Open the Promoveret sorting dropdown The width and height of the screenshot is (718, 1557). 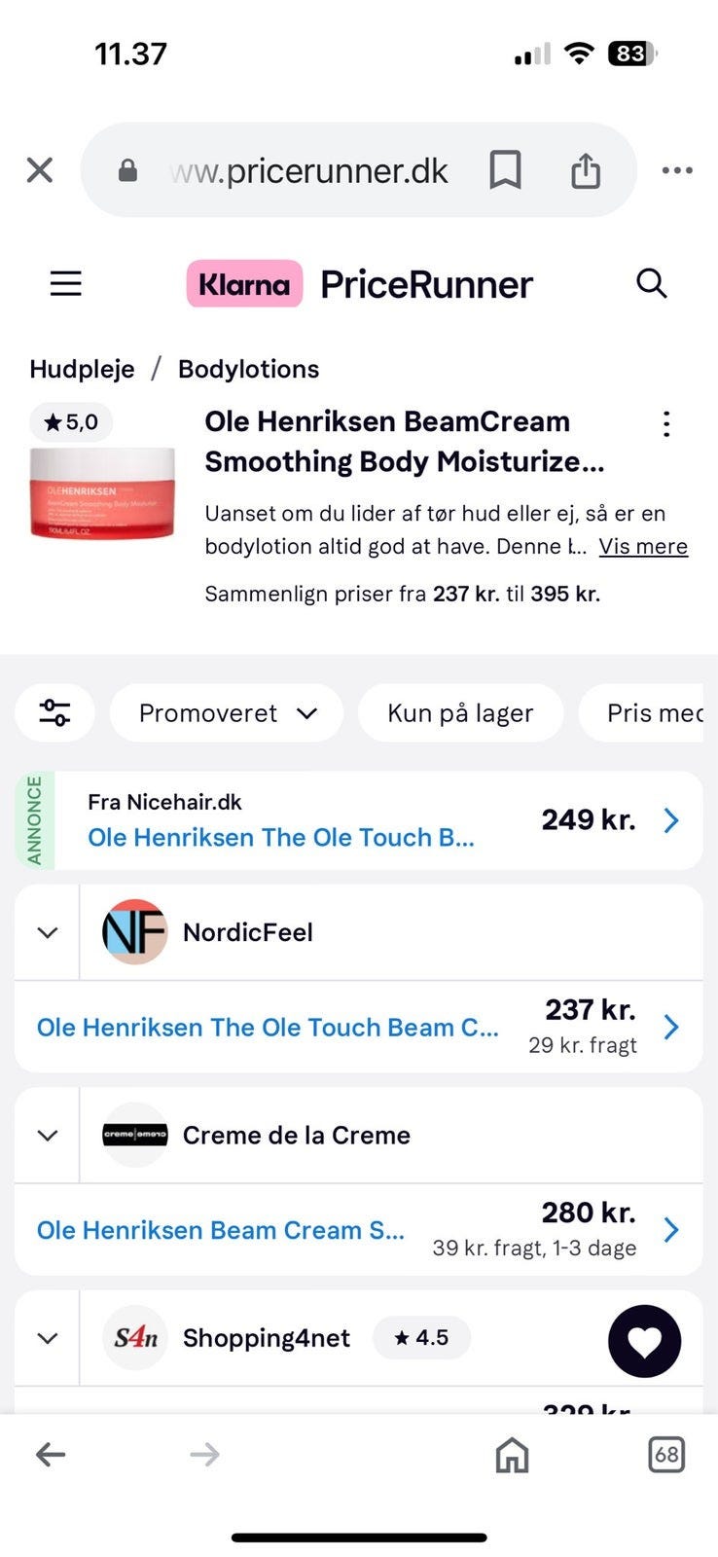[x=227, y=713]
